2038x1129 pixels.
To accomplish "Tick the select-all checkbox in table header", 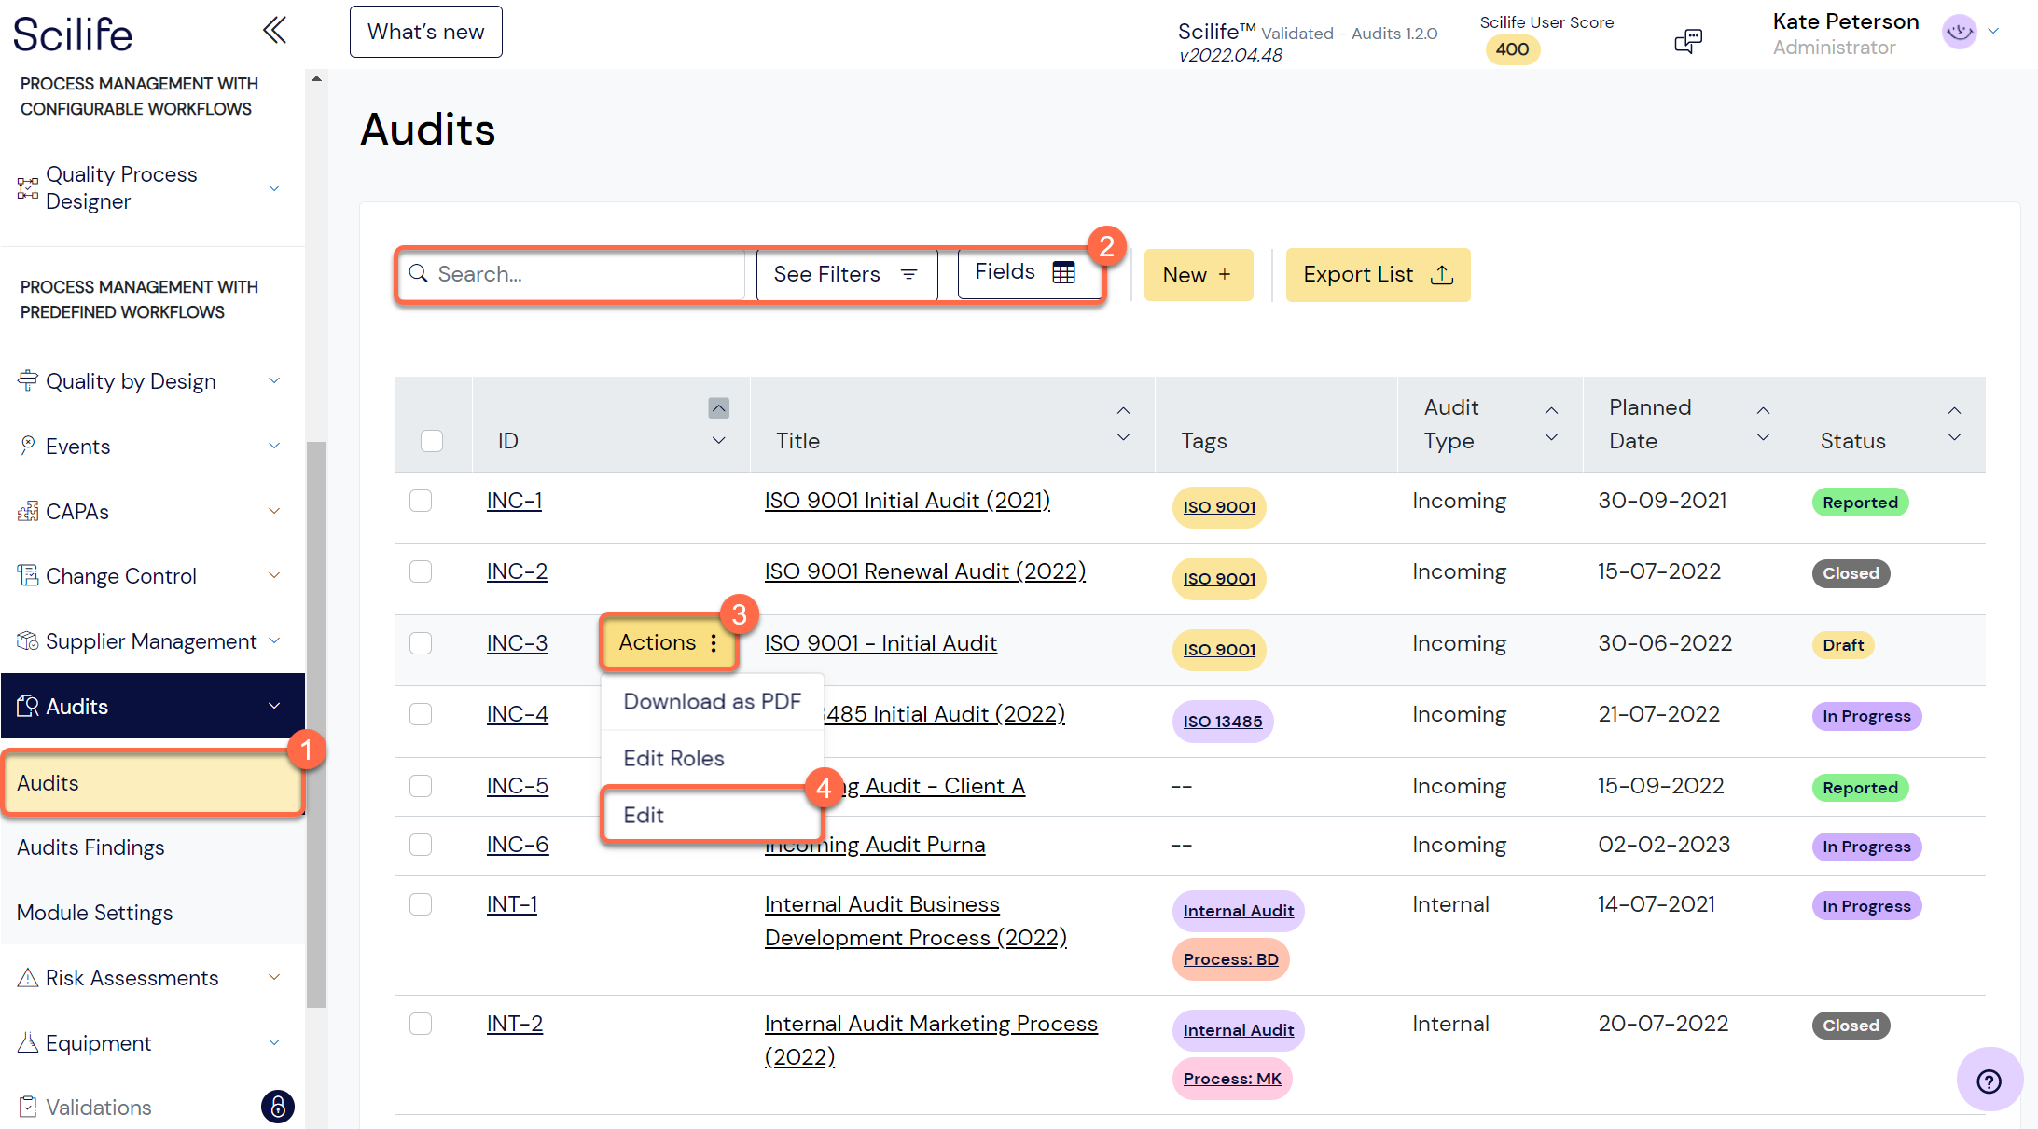I will (432, 440).
